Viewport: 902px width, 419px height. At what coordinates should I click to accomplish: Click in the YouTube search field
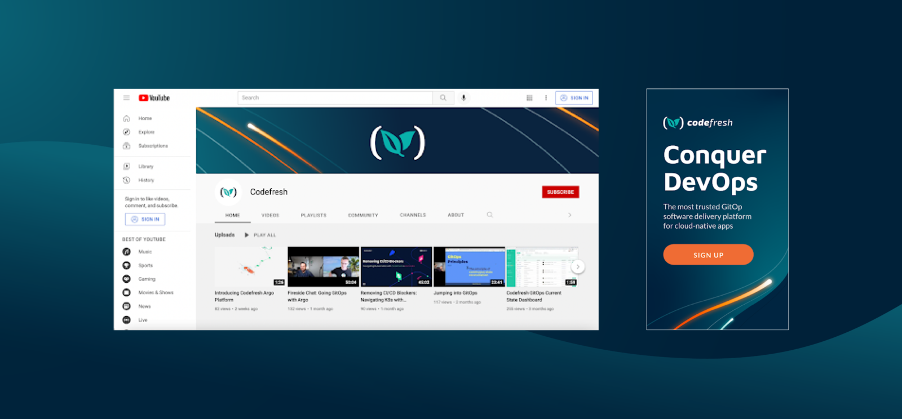click(x=335, y=98)
